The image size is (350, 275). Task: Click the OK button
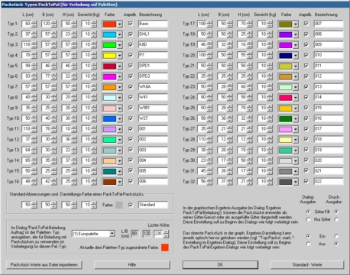pyautogui.click(x=220, y=265)
